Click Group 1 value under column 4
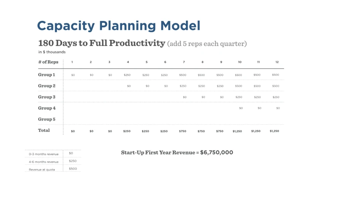The height and width of the screenshot is (200, 356). pyautogui.click(x=127, y=75)
